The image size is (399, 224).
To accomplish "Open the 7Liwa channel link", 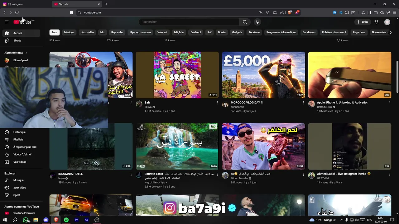I will 148,107.
